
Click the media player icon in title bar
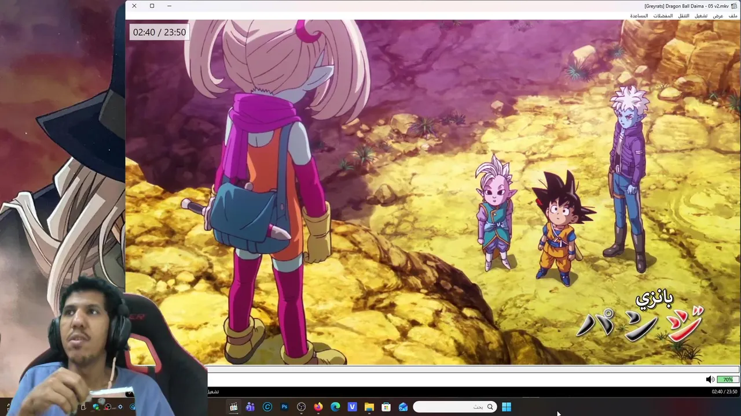(734, 6)
